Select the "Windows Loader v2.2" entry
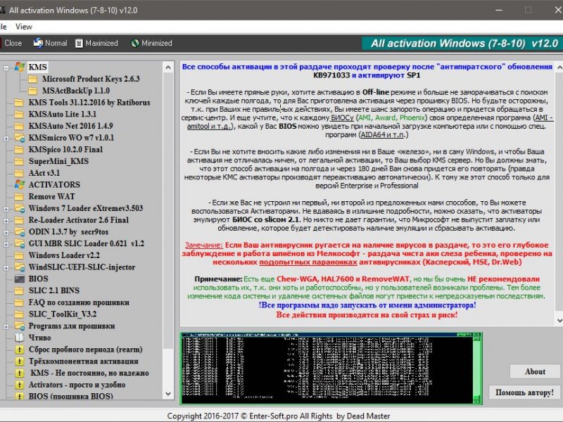 (64, 255)
